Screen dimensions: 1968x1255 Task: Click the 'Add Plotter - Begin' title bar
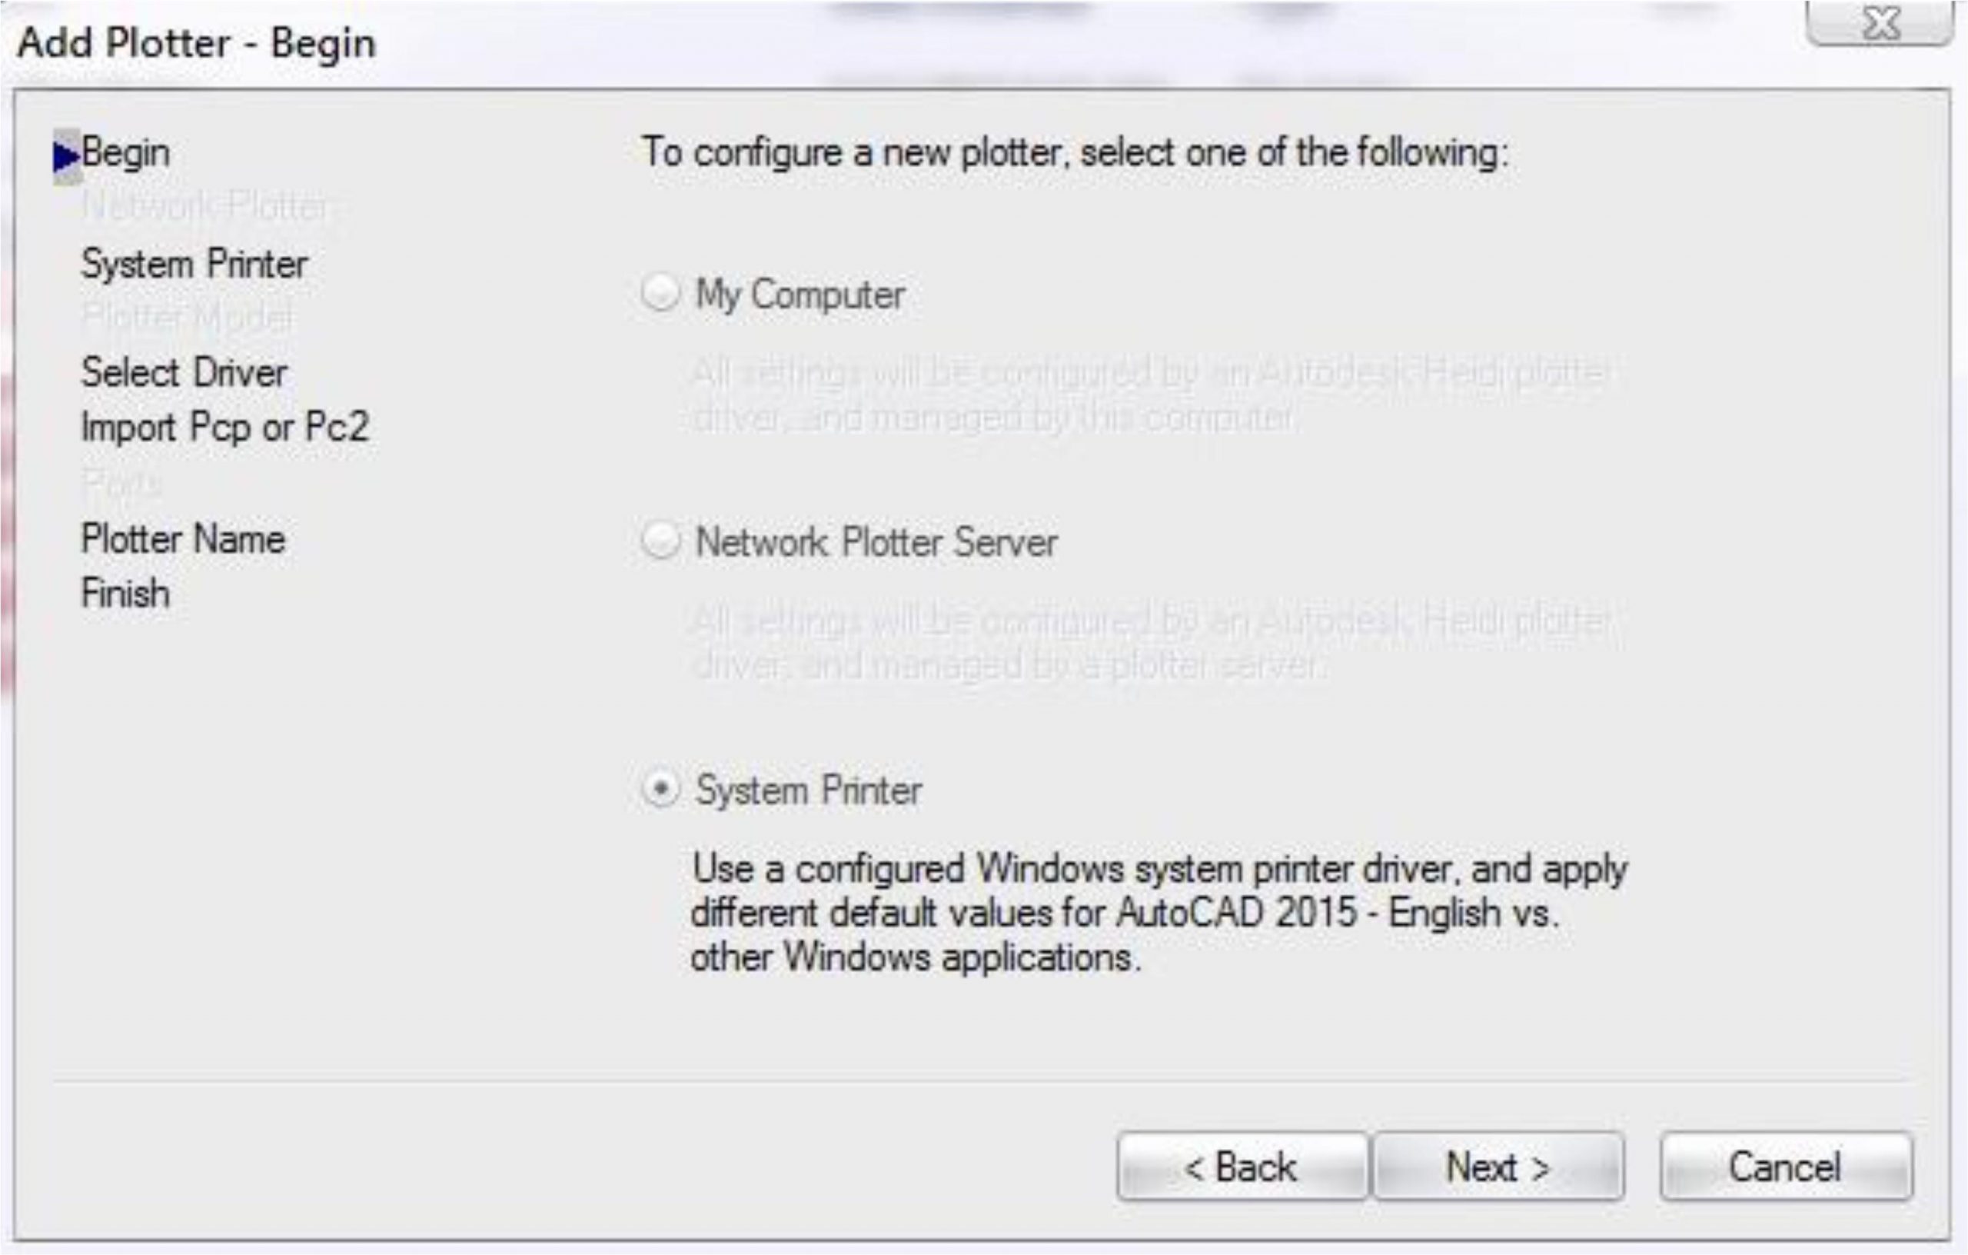pyautogui.click(x=197, y=42)
